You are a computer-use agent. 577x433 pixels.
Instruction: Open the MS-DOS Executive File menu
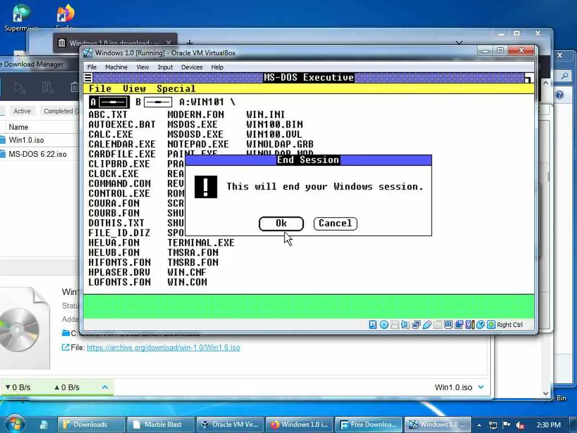coord(100,89)
